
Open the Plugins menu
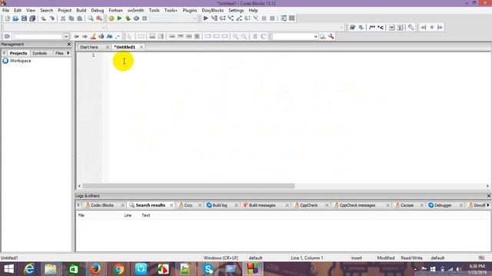coord(190,10)
